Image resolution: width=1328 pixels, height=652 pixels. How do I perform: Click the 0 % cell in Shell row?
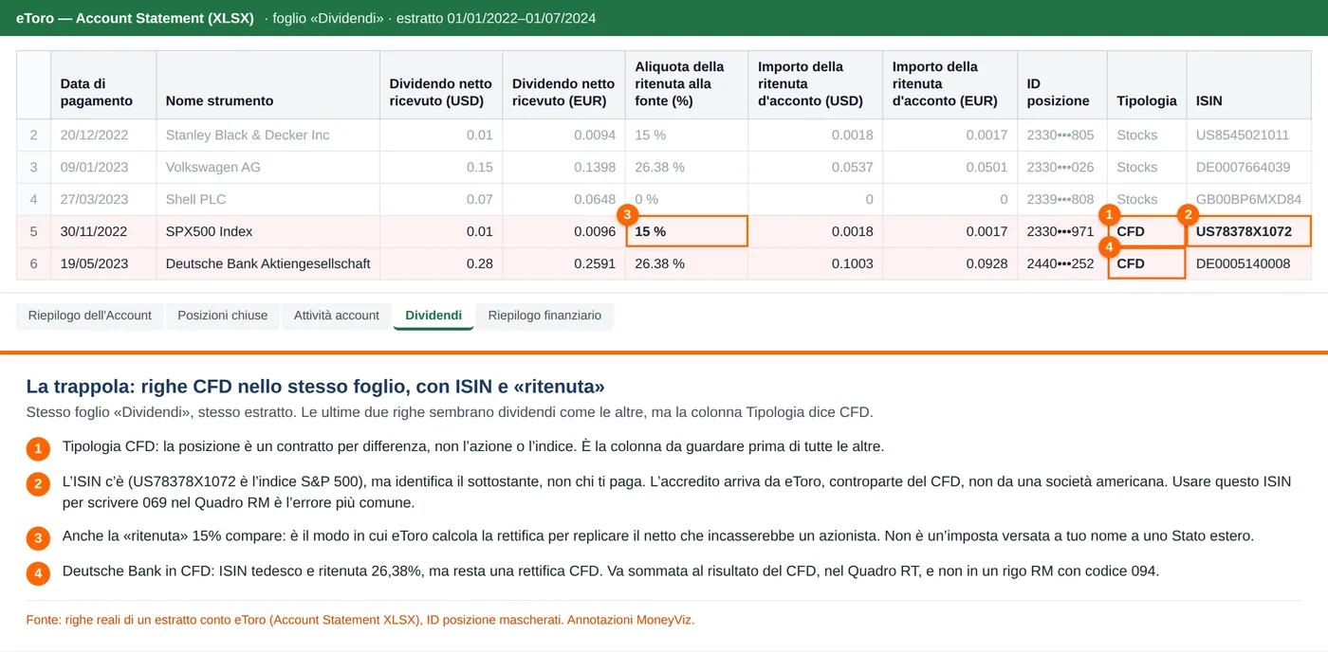pyautogui.click(x=687, y=200)
